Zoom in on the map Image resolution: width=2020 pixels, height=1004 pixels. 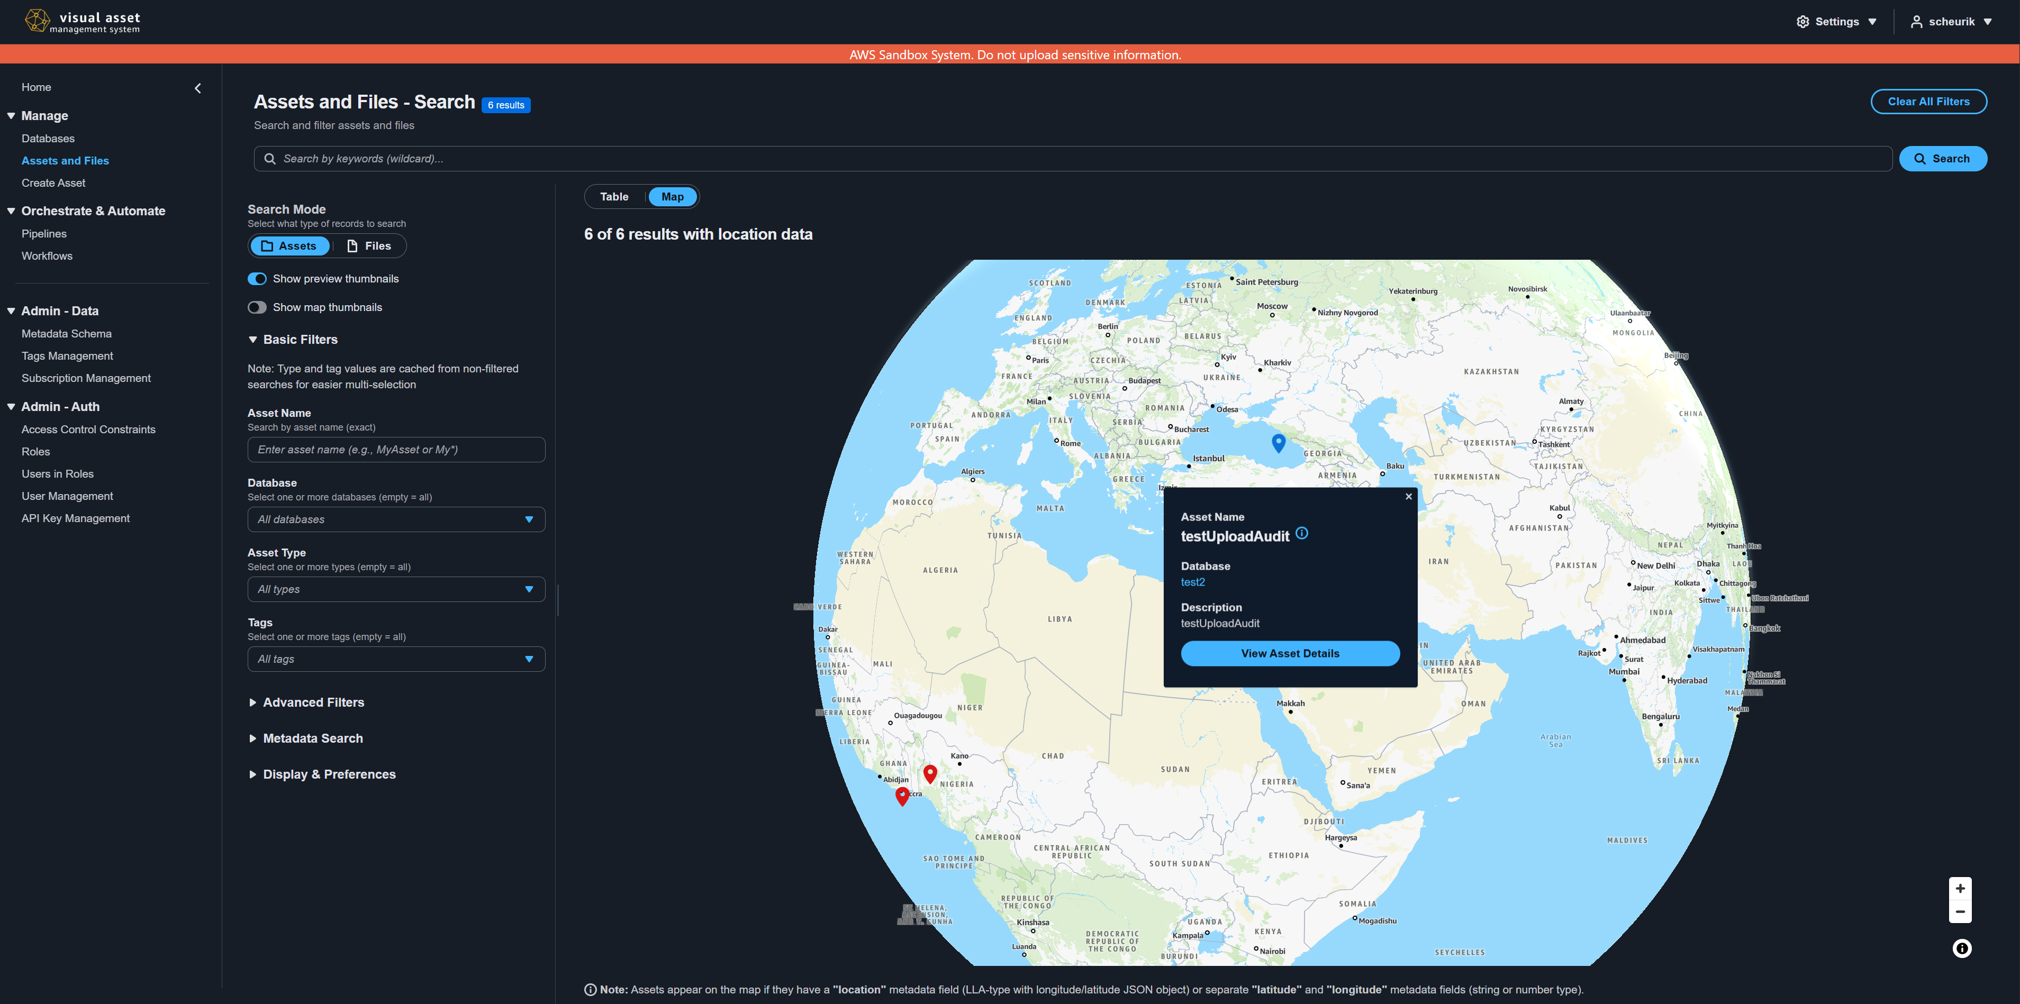tap(1960, 889)
